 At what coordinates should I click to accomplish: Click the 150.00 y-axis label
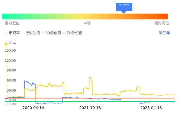[10, 51]
